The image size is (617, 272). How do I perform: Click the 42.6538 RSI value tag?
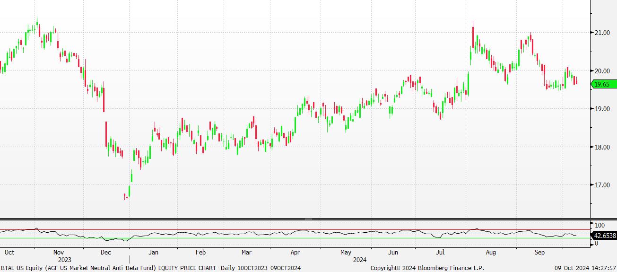[604, 235]
